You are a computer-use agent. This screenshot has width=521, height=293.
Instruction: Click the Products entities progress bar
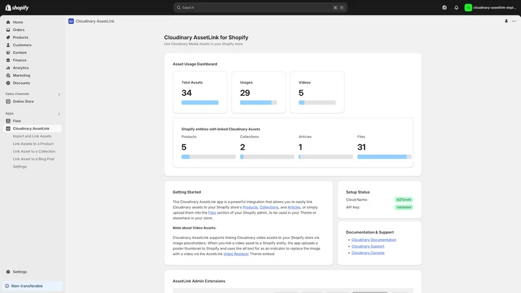pyautogui.click(x=208, y=157)
